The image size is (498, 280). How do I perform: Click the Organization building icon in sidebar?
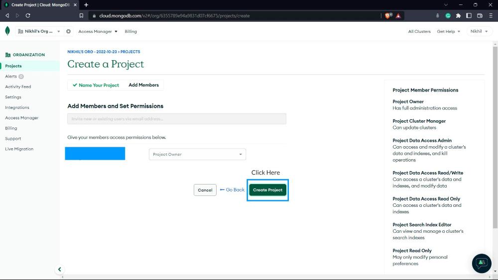8,55
